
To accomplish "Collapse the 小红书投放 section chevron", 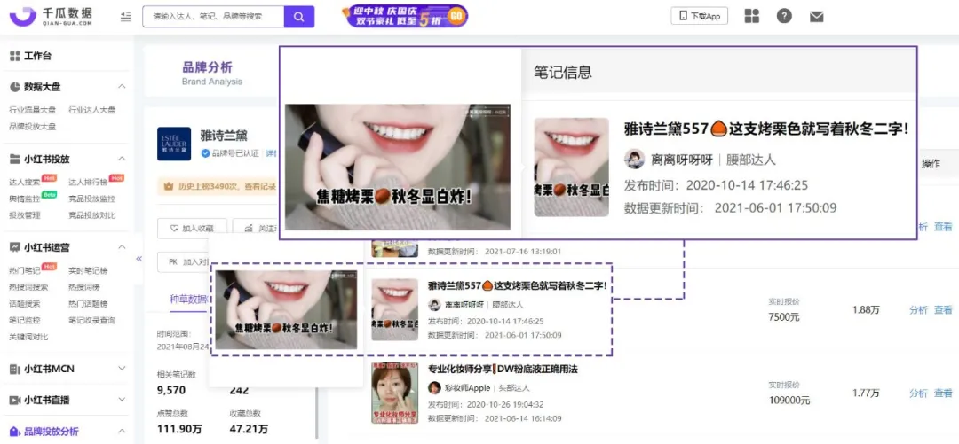I will (x=122, y=159).
